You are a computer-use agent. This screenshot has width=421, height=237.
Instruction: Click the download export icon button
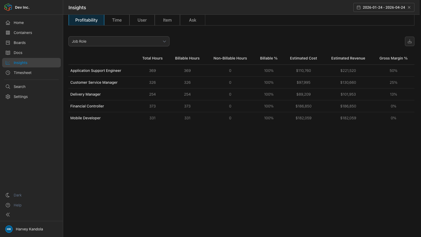[x=409, y=41]
